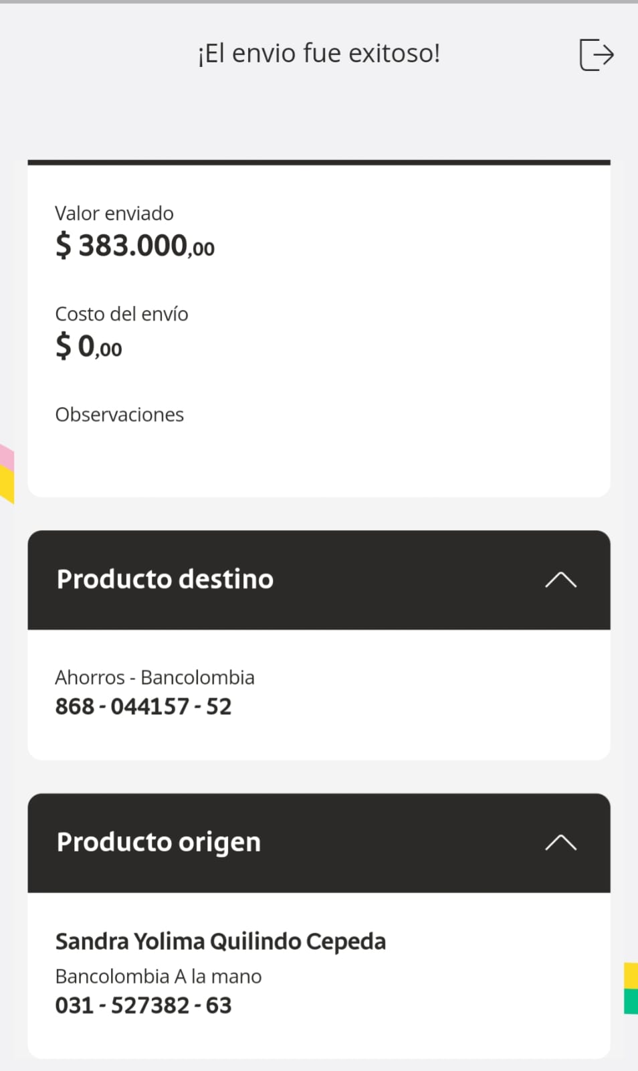
Task: Collapse the Producto origen chevron arrow
Action: [x=560, y=842]
